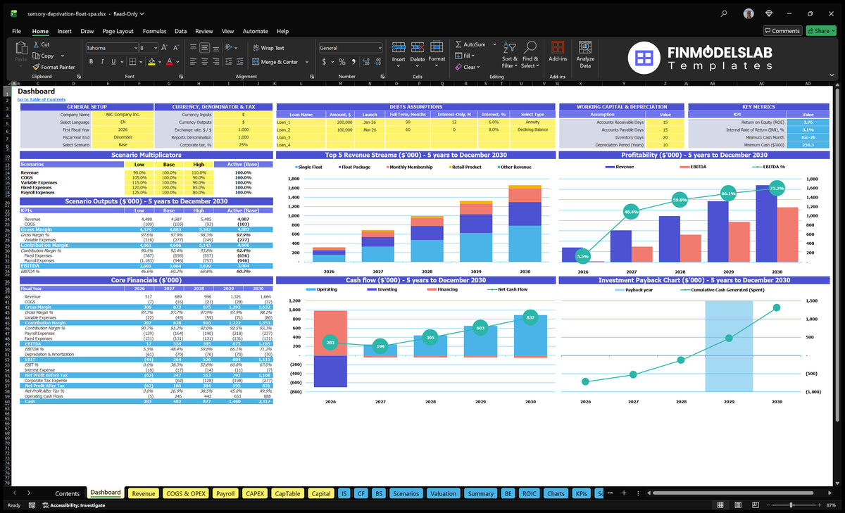This screenshot has width=845, height=513.
Task: Open the Page Layout tab
Action: click(x=118, y=31)
